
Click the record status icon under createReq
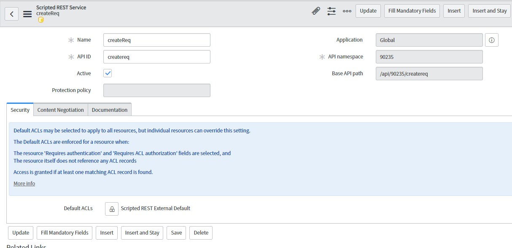pyautogui.click(x=40, y=19)
